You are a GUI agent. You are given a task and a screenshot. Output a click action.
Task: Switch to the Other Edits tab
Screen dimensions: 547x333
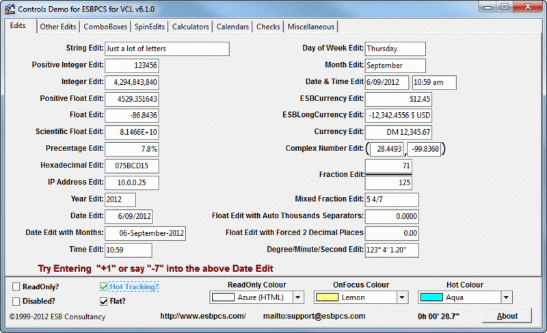coord(58,27)
